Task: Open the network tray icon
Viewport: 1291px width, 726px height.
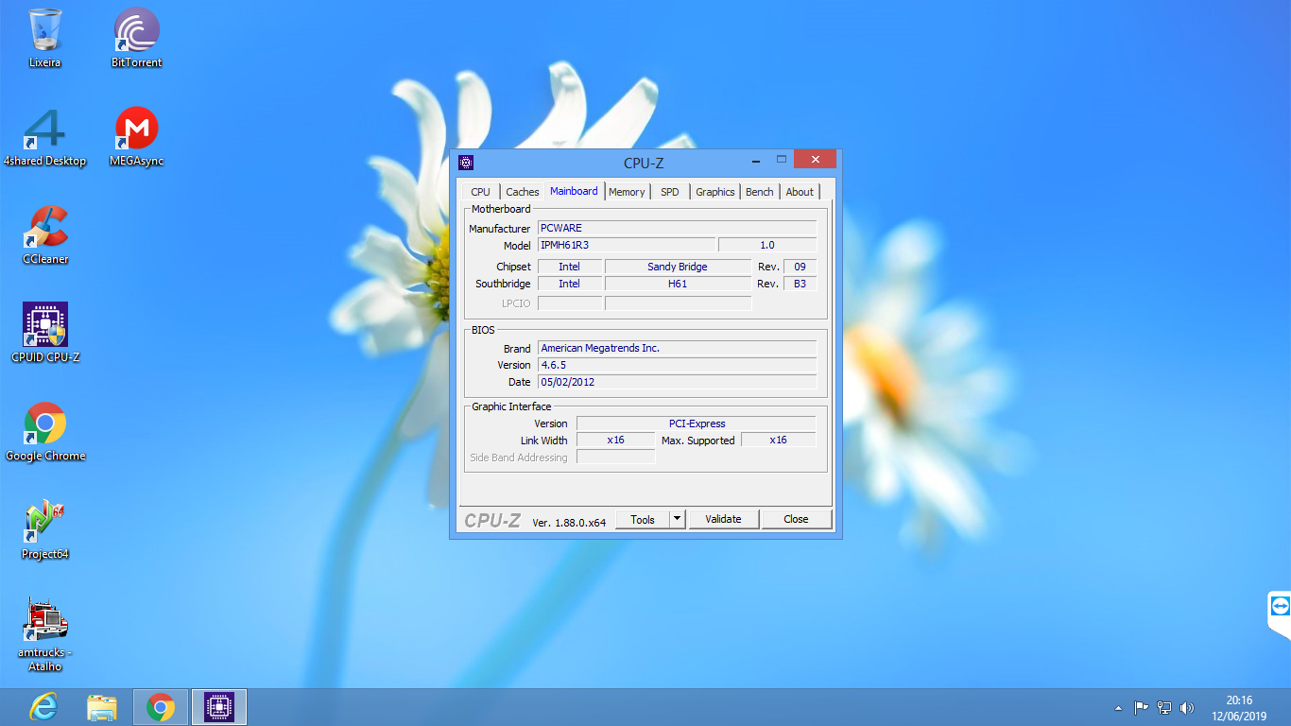Action: coord(1164,707)
